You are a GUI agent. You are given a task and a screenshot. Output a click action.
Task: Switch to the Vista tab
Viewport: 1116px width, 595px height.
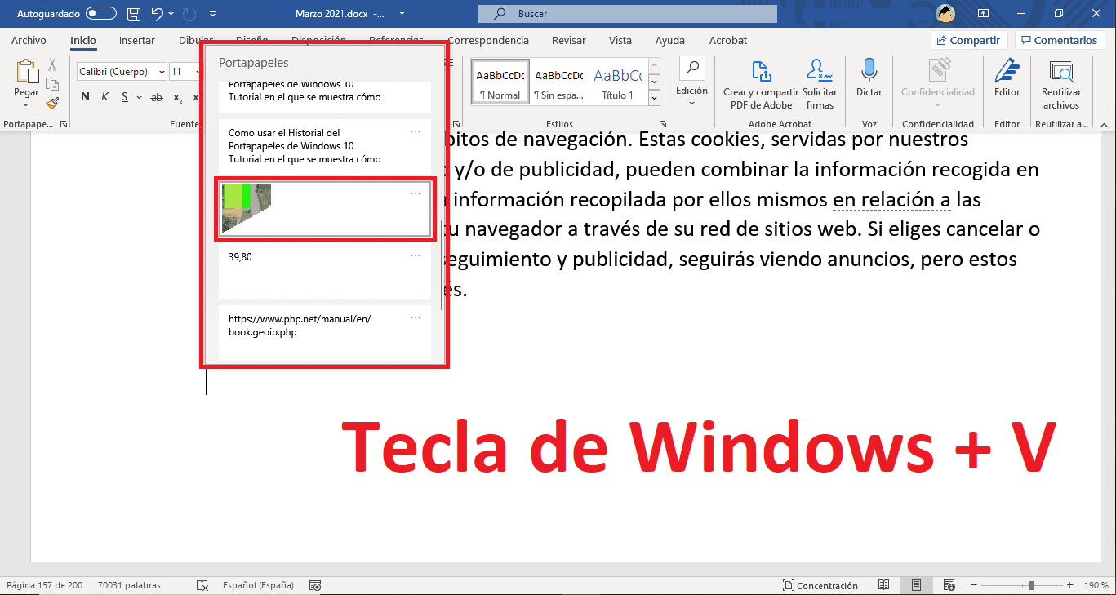(620, 40)
